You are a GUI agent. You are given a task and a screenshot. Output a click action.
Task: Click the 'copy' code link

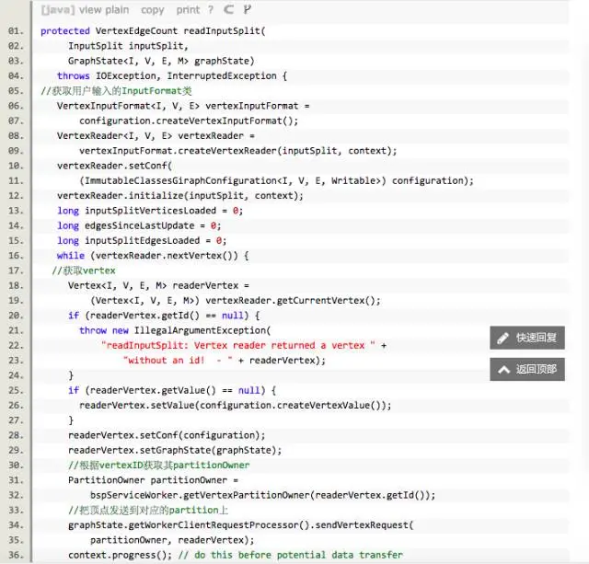click(x=152, y=10)
